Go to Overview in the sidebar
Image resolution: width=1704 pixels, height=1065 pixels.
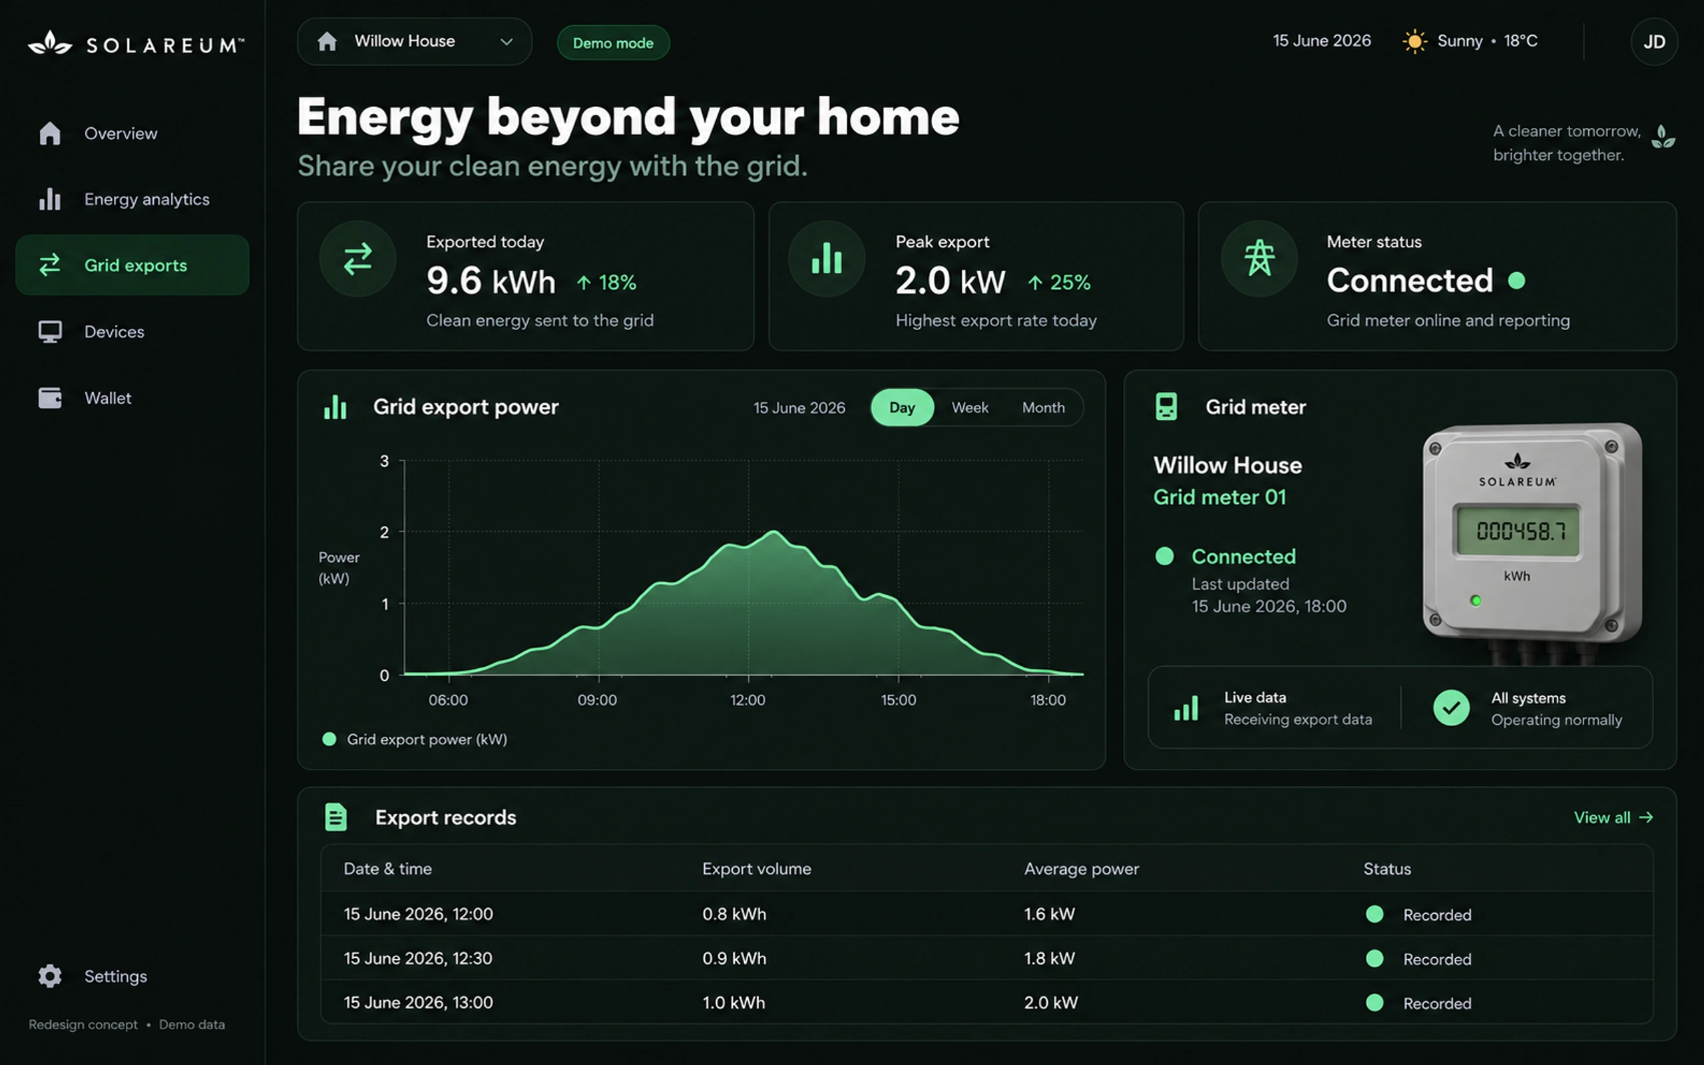tap(132, 133)
